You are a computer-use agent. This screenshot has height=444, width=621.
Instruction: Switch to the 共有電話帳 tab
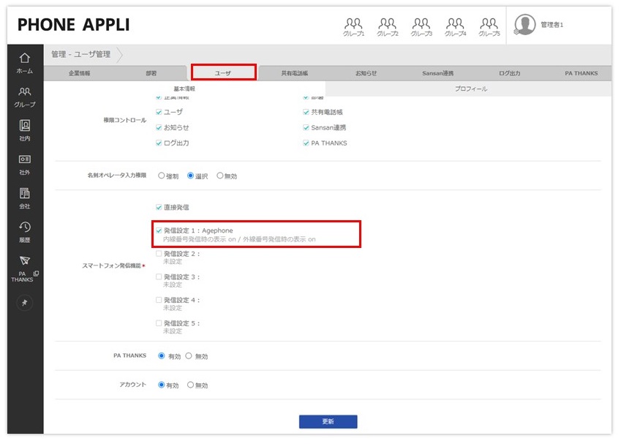tap(295, 73)
